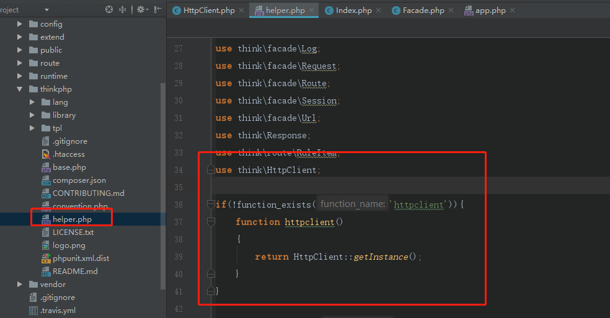Select the logo.png file
610x318 pixels.
coord(63,245)
